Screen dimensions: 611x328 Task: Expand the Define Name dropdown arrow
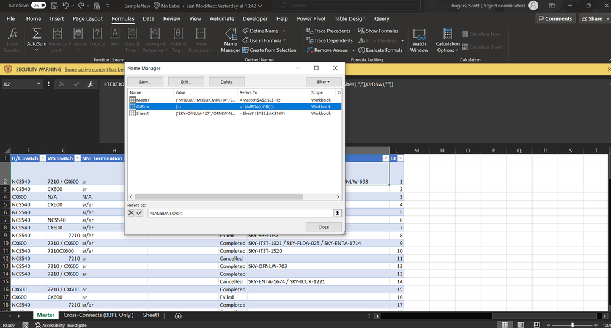point(284,31)
